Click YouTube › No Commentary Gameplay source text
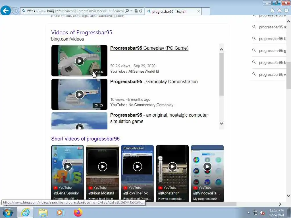Viewport: 291px width, 218px height. tap(142, 105)
